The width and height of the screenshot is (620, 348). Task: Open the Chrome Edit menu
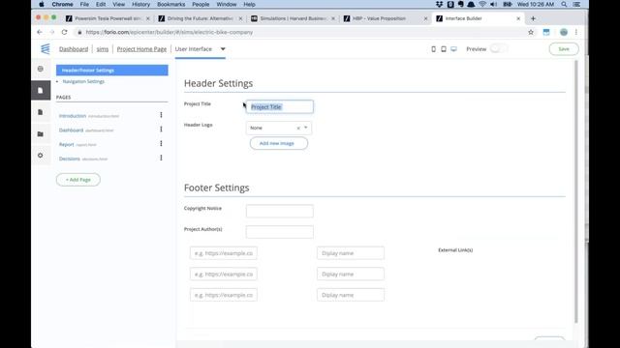point(101,4)
